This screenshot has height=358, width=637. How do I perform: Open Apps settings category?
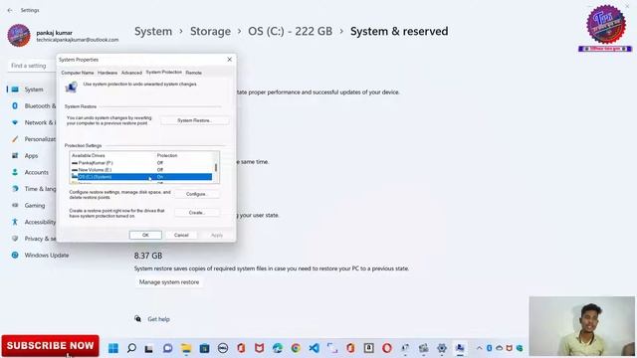(x=32, y=156)
